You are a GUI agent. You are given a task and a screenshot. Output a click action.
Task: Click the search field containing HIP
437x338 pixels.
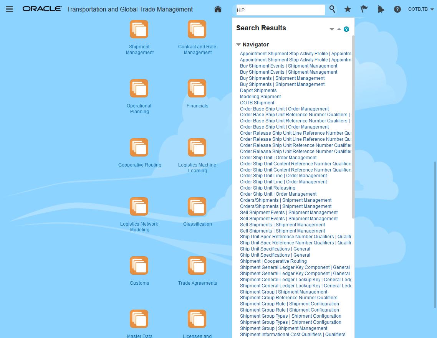point(280,10)
